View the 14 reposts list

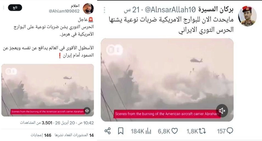click(74, 135)
